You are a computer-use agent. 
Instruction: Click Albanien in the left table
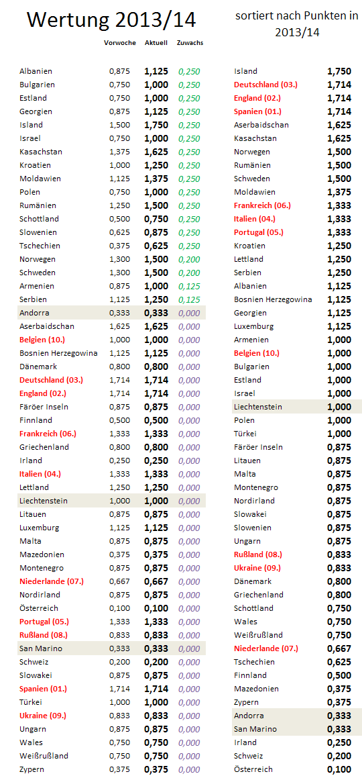click(x=36, y=71)
